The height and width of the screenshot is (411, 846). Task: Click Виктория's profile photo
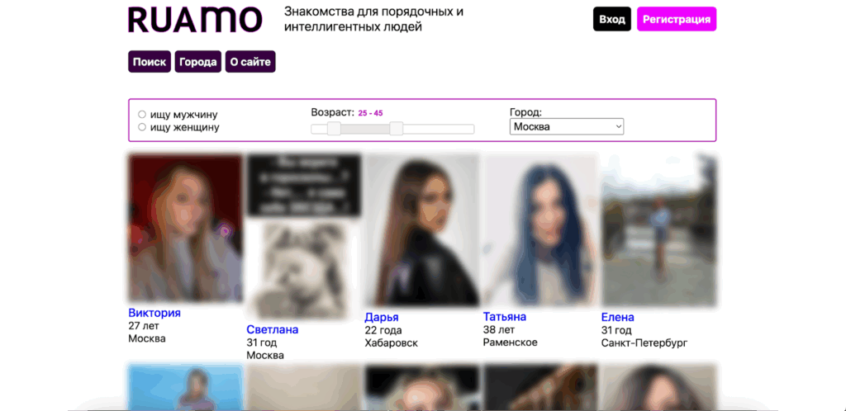coord(185,229)
